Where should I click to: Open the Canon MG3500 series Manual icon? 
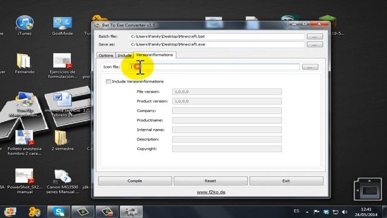[62, 181]
